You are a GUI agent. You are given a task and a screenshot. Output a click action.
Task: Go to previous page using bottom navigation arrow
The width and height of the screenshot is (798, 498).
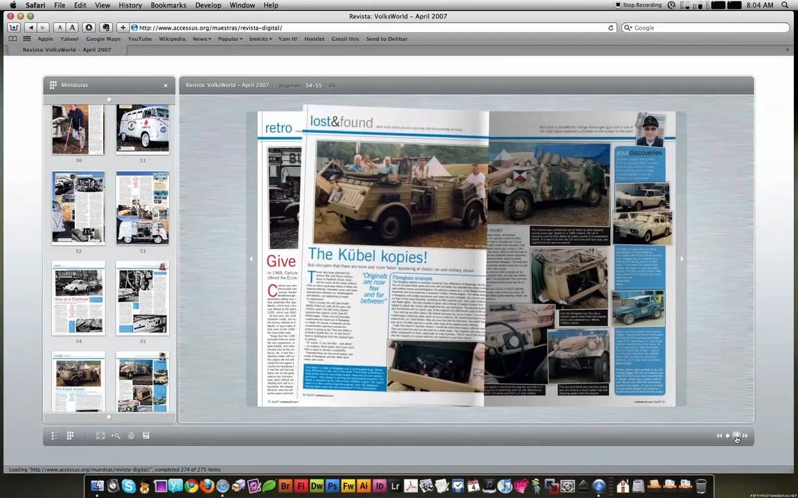728,436
